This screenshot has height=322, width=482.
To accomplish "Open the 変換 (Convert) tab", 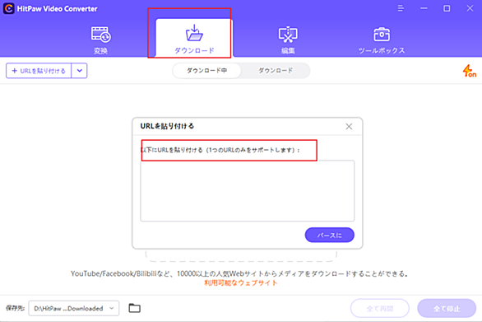I will [101, 40].
